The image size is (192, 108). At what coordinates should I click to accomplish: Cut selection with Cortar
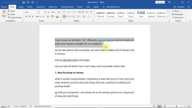coord(11,11)
